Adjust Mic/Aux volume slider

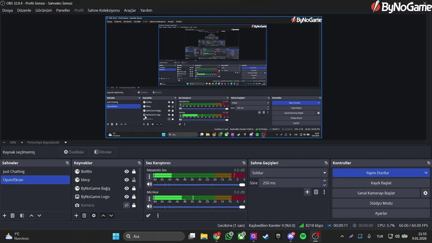point(198,207)
